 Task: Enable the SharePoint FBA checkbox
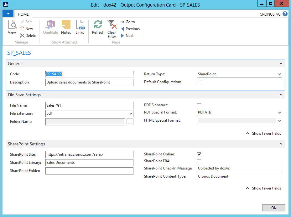(199, 161)
